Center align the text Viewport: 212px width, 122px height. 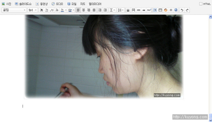pyautogui.click(x=83, y=10)
